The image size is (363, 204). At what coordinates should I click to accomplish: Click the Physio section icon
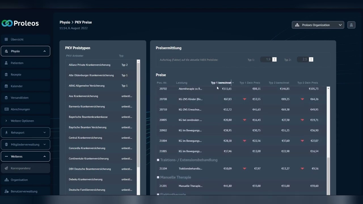[6, 51]
